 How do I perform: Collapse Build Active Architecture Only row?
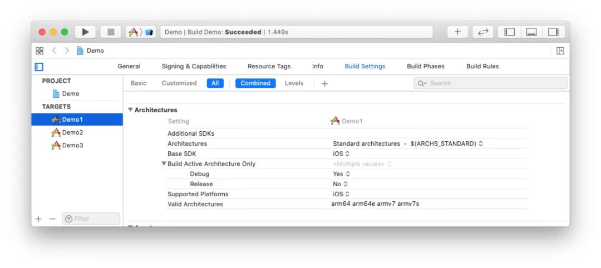pos(164,164)
